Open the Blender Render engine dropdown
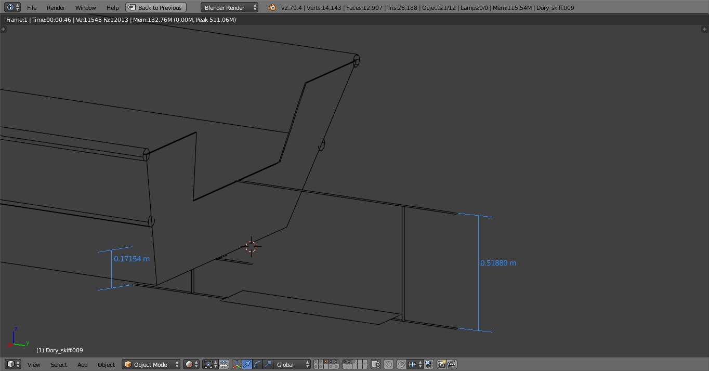The image size is (709, 371). 229,7
